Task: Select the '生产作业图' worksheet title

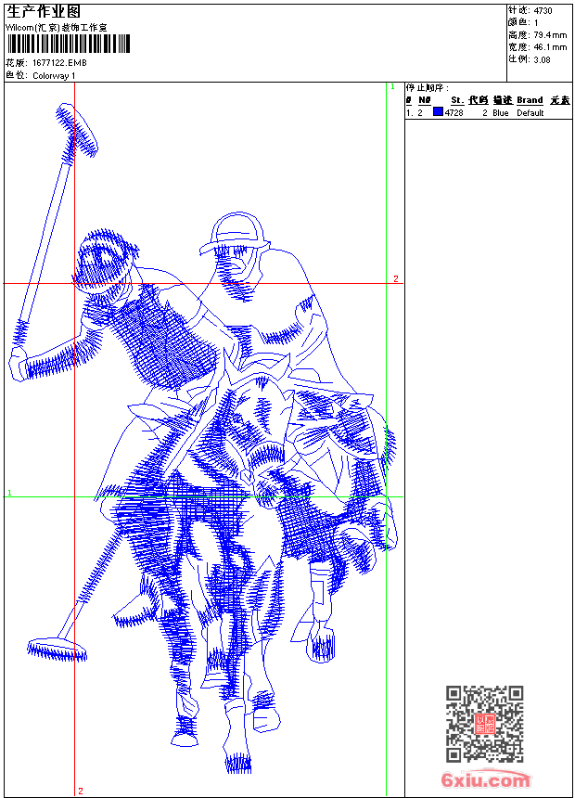Action: pyautogui.click(x=44, y=11)
